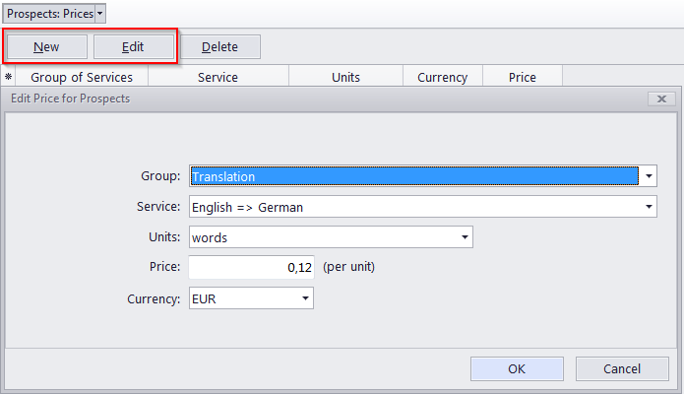Image resolution: width=684 pixels, height=394 pixels.
Task: Click into the Price input field
Action: [x=252, y=267]
